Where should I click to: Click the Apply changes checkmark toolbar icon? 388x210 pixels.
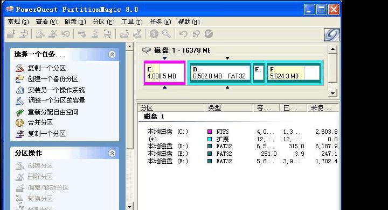pos(209,33)
